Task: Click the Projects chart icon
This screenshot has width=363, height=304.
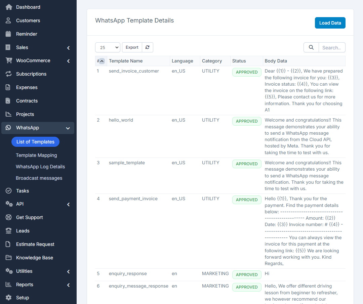Action: point(8,114)
